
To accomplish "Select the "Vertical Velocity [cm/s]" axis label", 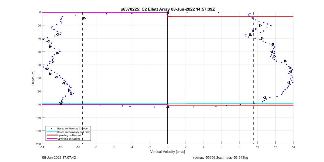I will [x=168, y=152].
